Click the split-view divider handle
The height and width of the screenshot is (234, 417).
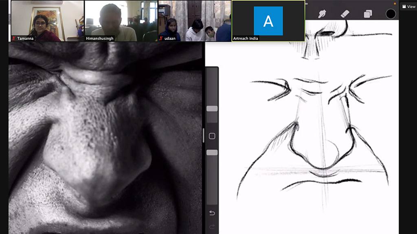pyautogui.click(x=204, y=135)
